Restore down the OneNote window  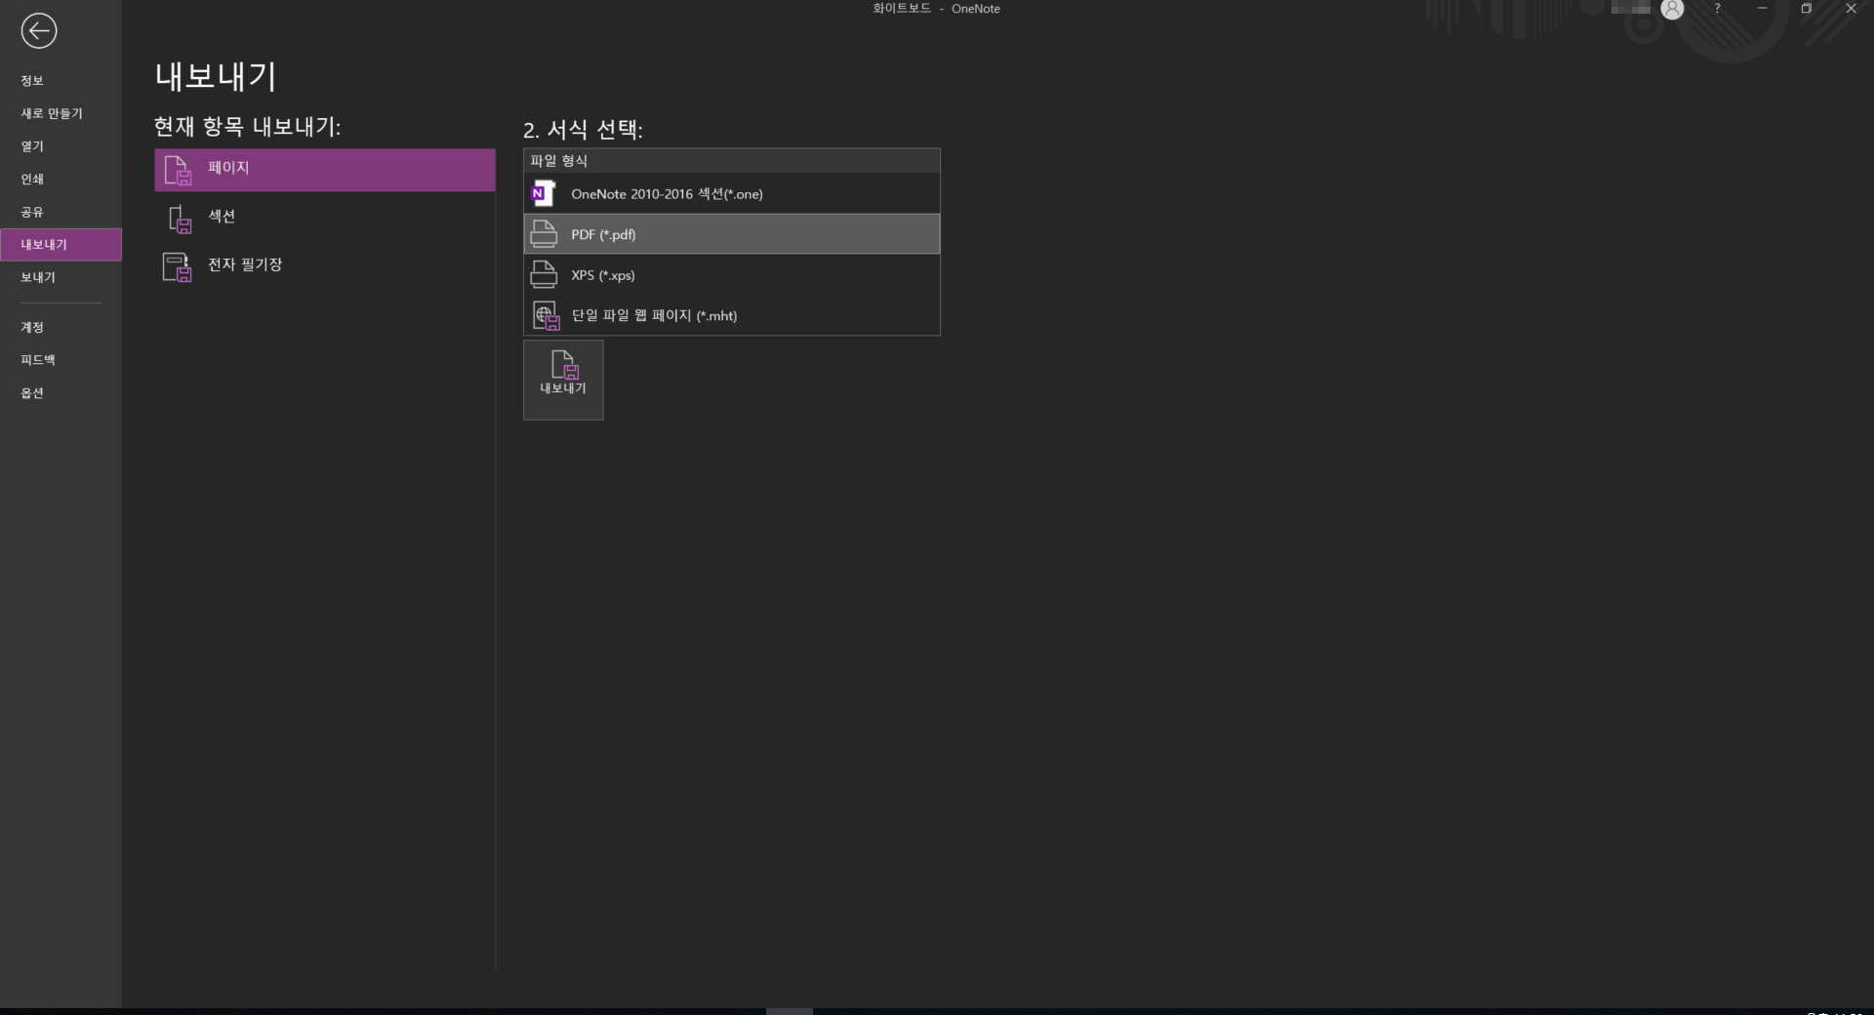point(1807,9)
